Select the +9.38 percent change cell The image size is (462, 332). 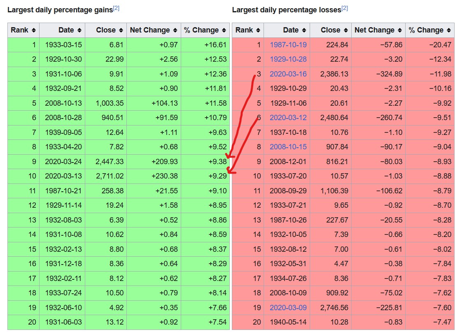(205, 162)
